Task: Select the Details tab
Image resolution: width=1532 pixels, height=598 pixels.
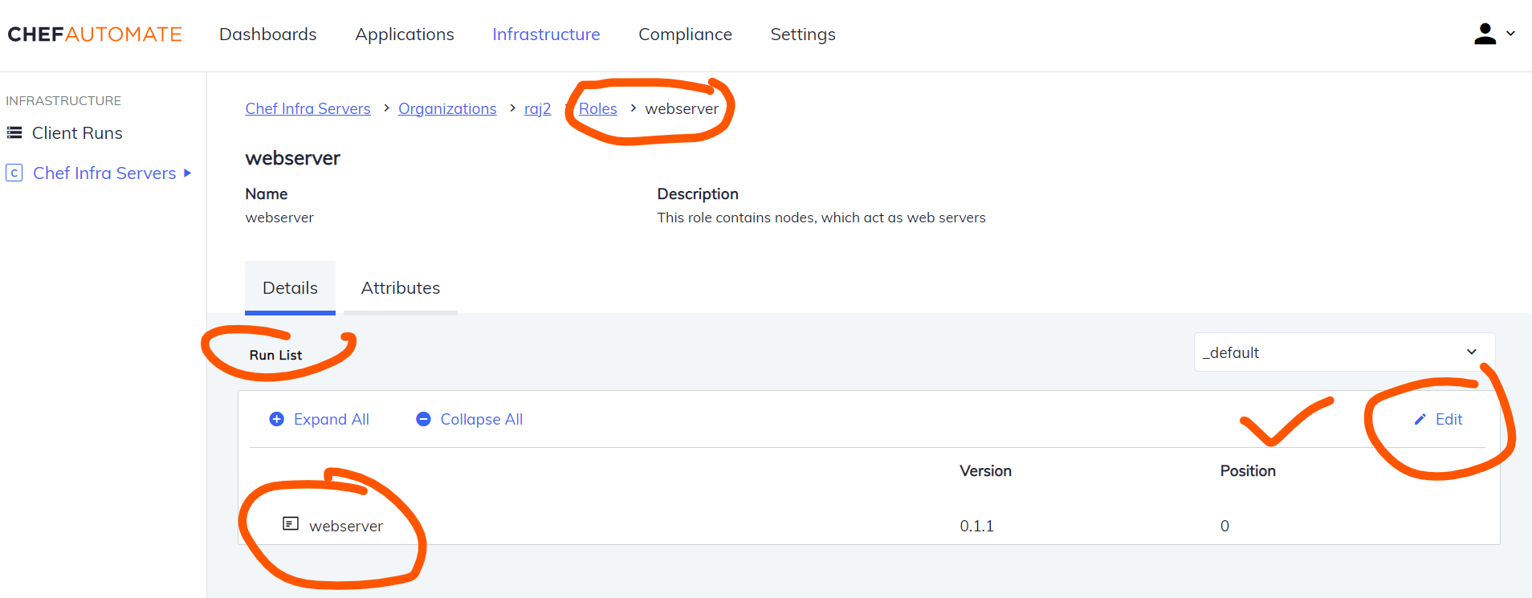Action: tap(290, 288)
